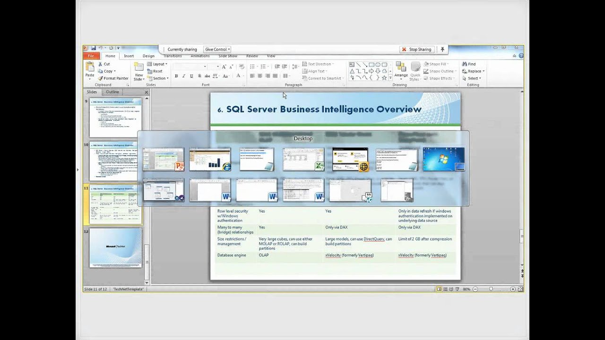Screen dimensions: 605x340
Task: Toggle the sharing bar pin
Action: tap(442, 49)
